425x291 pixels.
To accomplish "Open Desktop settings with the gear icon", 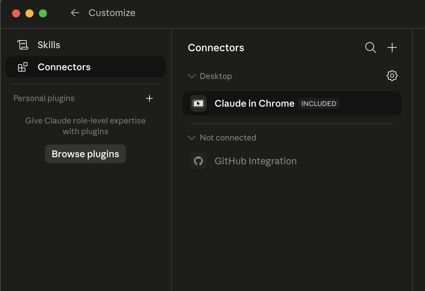I will point(392,76).
